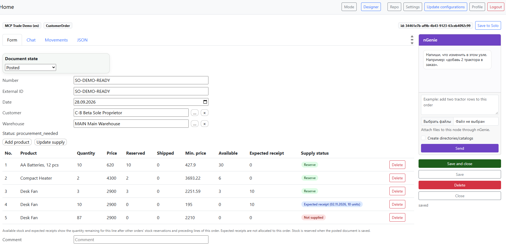Image resolution: width=506 pixels, height=245 pixels.
Task: Click the Compact Heater product cell
Action: tap(36, 178)
